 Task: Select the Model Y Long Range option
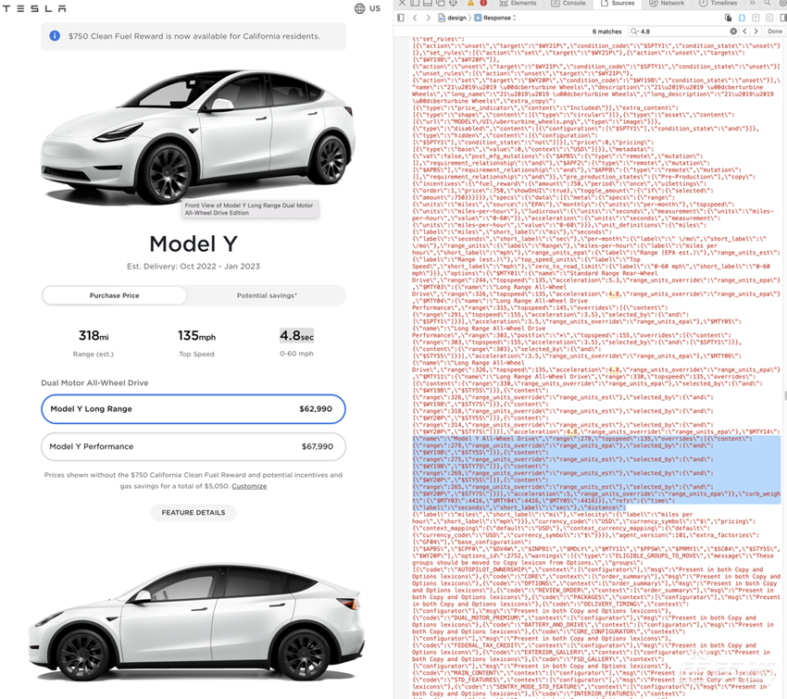pyautogui.click(x=194, y=408)
